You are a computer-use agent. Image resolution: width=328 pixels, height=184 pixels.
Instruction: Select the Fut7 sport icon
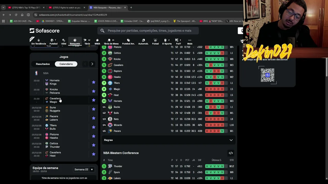[x=178, y=42]
